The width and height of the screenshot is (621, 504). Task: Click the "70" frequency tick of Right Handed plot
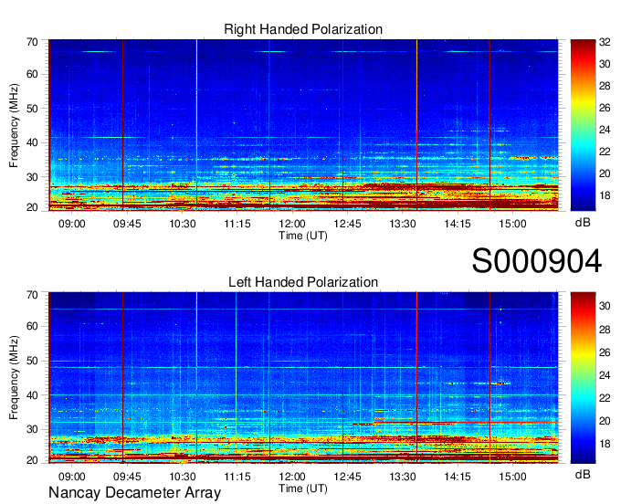32,42
